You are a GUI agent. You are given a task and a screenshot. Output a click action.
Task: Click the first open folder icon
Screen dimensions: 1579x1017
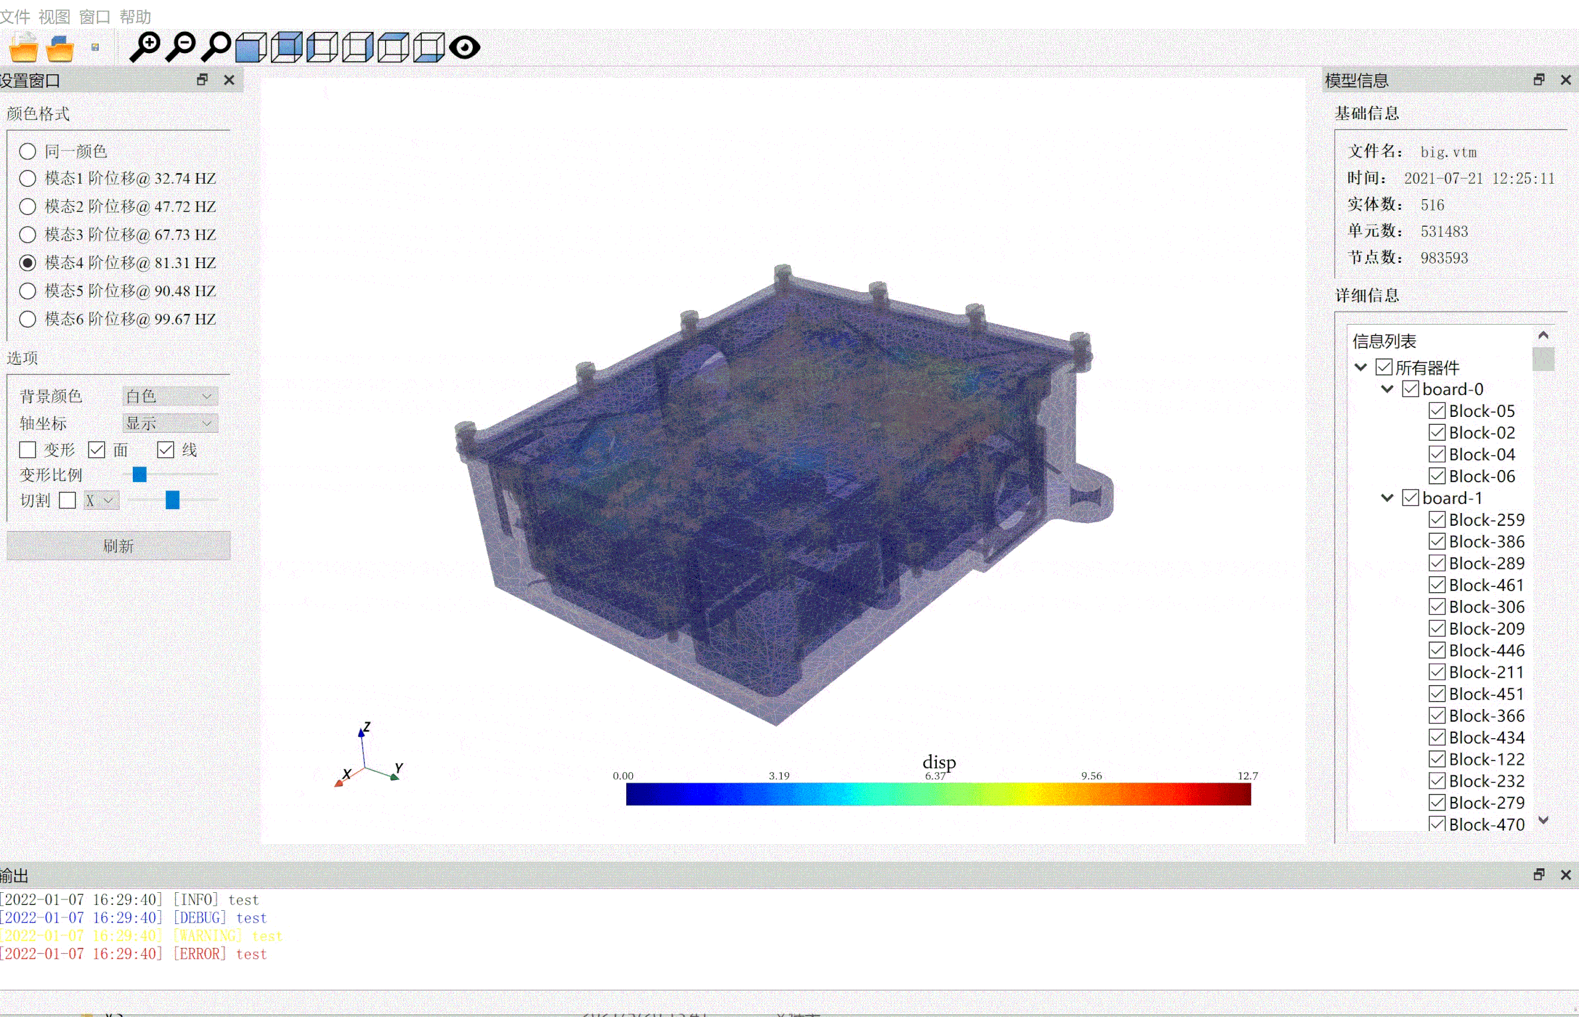(x=24, y=48)
